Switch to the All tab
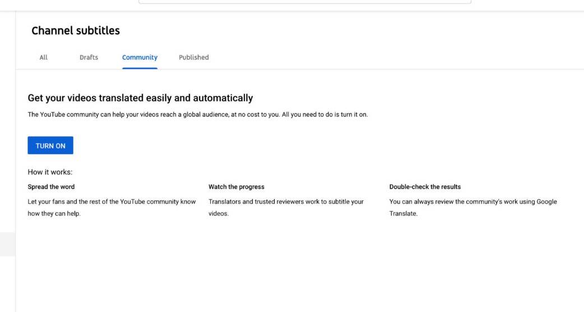Screen dimensions: 584x312 click(x=43, y=57)
